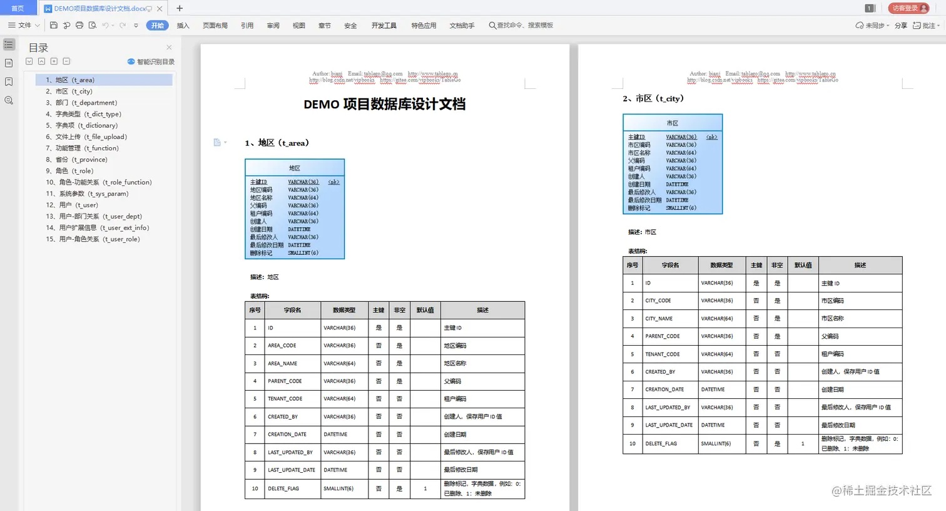Open the 安全 ribbon tab

350,26
